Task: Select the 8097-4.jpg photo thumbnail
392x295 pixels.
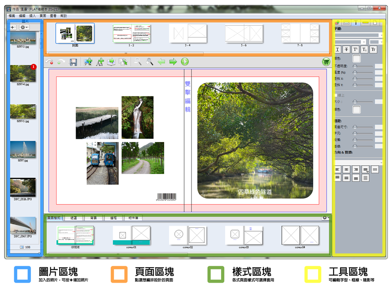Action: tap(23, 74)
